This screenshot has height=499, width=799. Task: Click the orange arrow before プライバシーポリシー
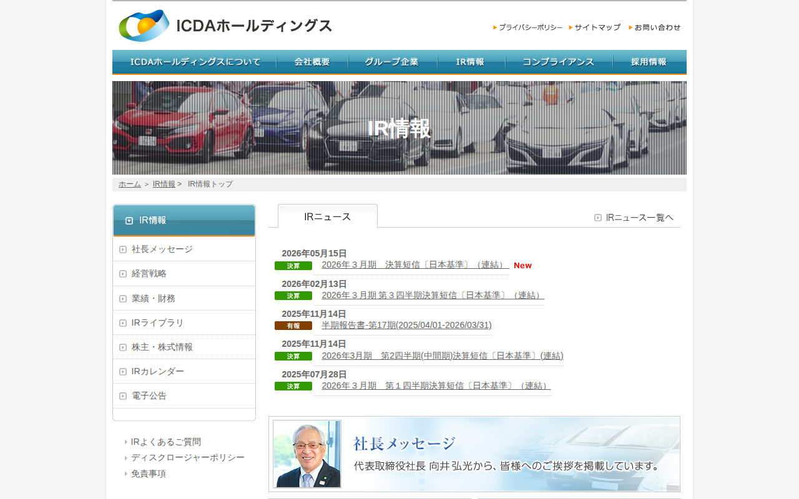tap(495, 27)
